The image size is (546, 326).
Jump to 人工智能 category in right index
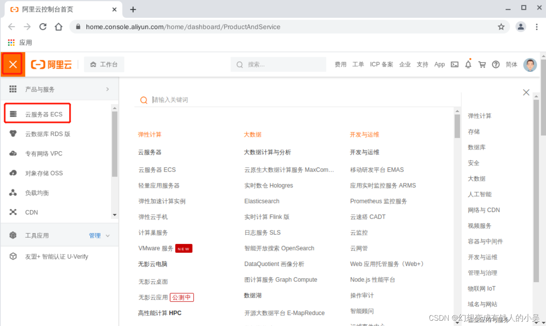[480, 194]
